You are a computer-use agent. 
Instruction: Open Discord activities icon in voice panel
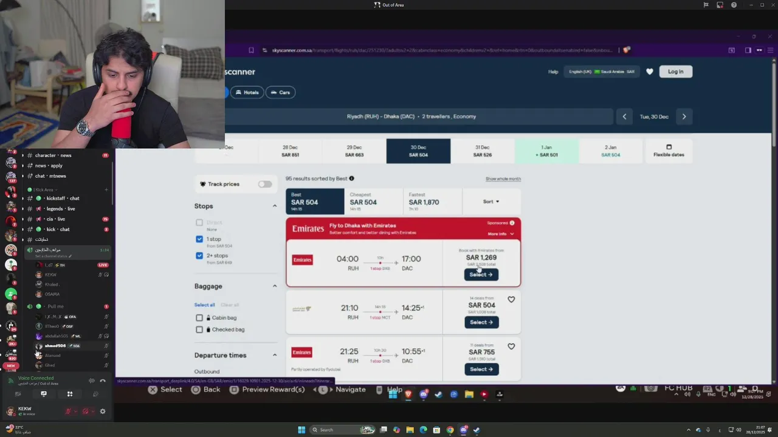[70, 394]
